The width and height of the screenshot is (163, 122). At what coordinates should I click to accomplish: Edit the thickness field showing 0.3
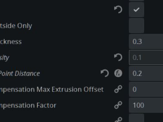tap(146, 42)
